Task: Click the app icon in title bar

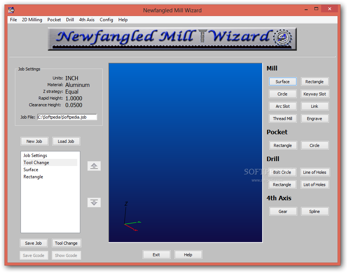Action: 11,10
